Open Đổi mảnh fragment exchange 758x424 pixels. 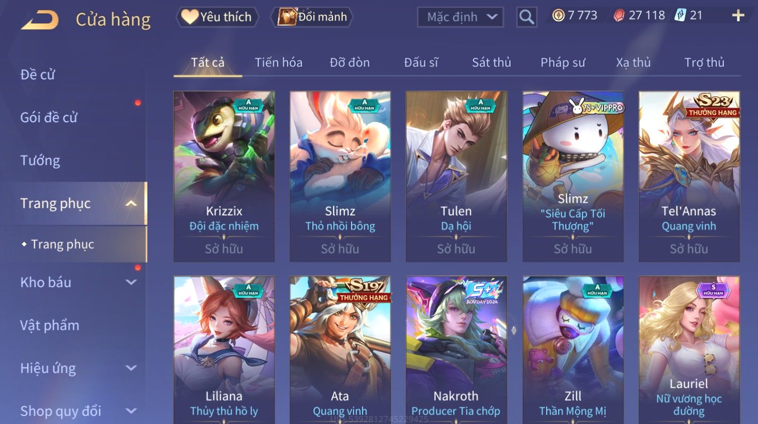(x=312, y=17)
